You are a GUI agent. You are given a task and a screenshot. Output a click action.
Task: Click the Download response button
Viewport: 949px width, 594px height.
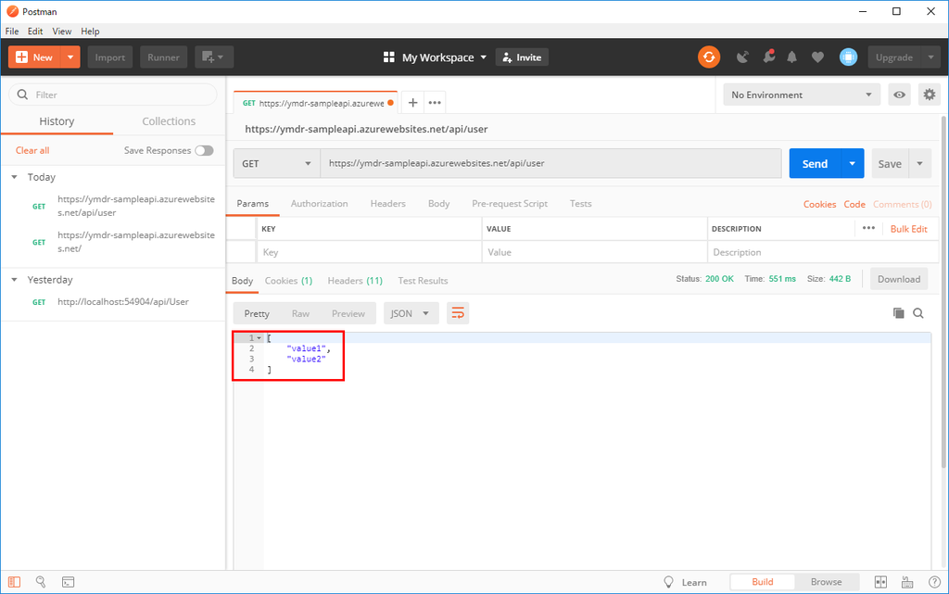pyautogui.click(x=899, y=279)
